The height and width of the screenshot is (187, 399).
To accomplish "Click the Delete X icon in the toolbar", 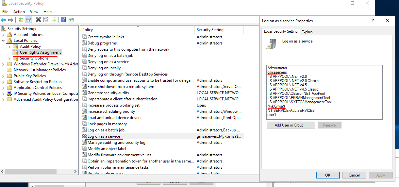I will click(39, 20).
